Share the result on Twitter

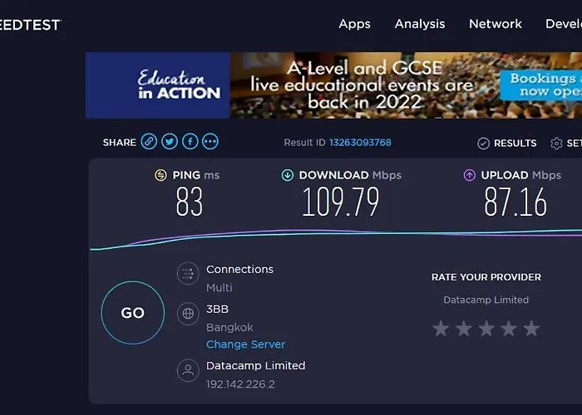[170, 142]
